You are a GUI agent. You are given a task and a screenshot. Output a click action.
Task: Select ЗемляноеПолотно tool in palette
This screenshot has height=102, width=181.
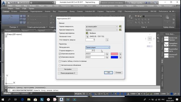tap(171, 56)
